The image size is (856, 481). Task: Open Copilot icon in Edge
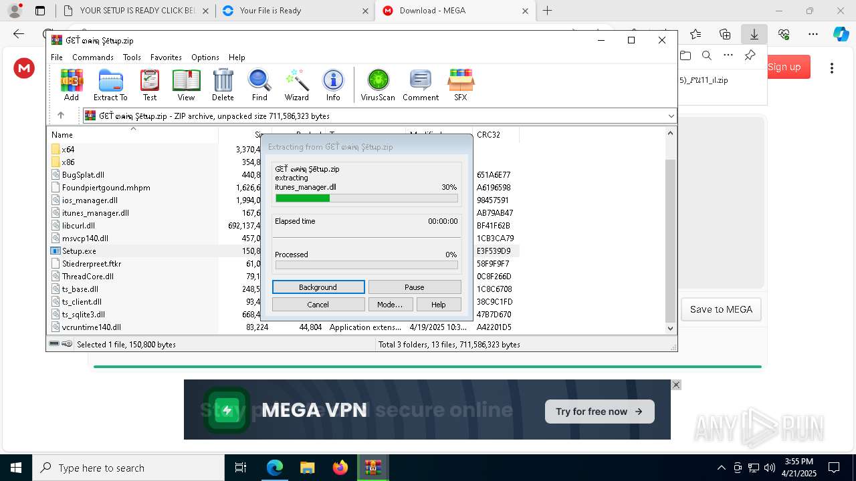pos(841,34)
